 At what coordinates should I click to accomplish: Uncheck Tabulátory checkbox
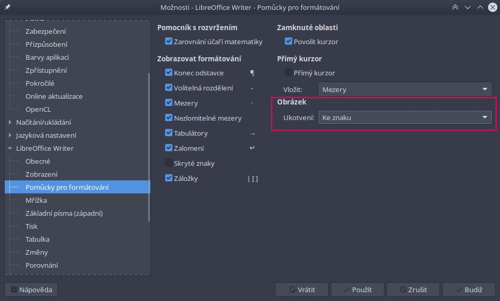pyautogui.click(x=169, y=133)
